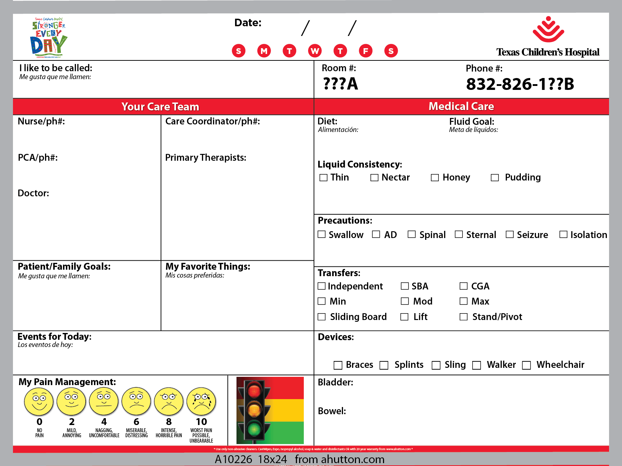The width and height of the screenshot is (622, 466).
Task: Click the crying pain face for level 10
Action: click(201, 401)
